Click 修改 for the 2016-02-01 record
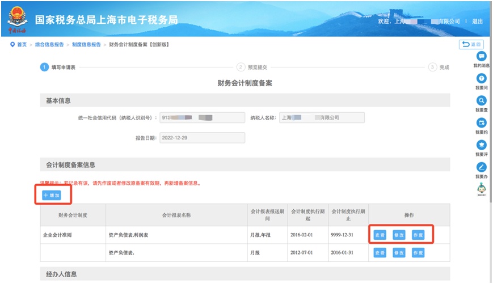Image resolution: width=493 pixels, height=284 pixels. (399, 235)
